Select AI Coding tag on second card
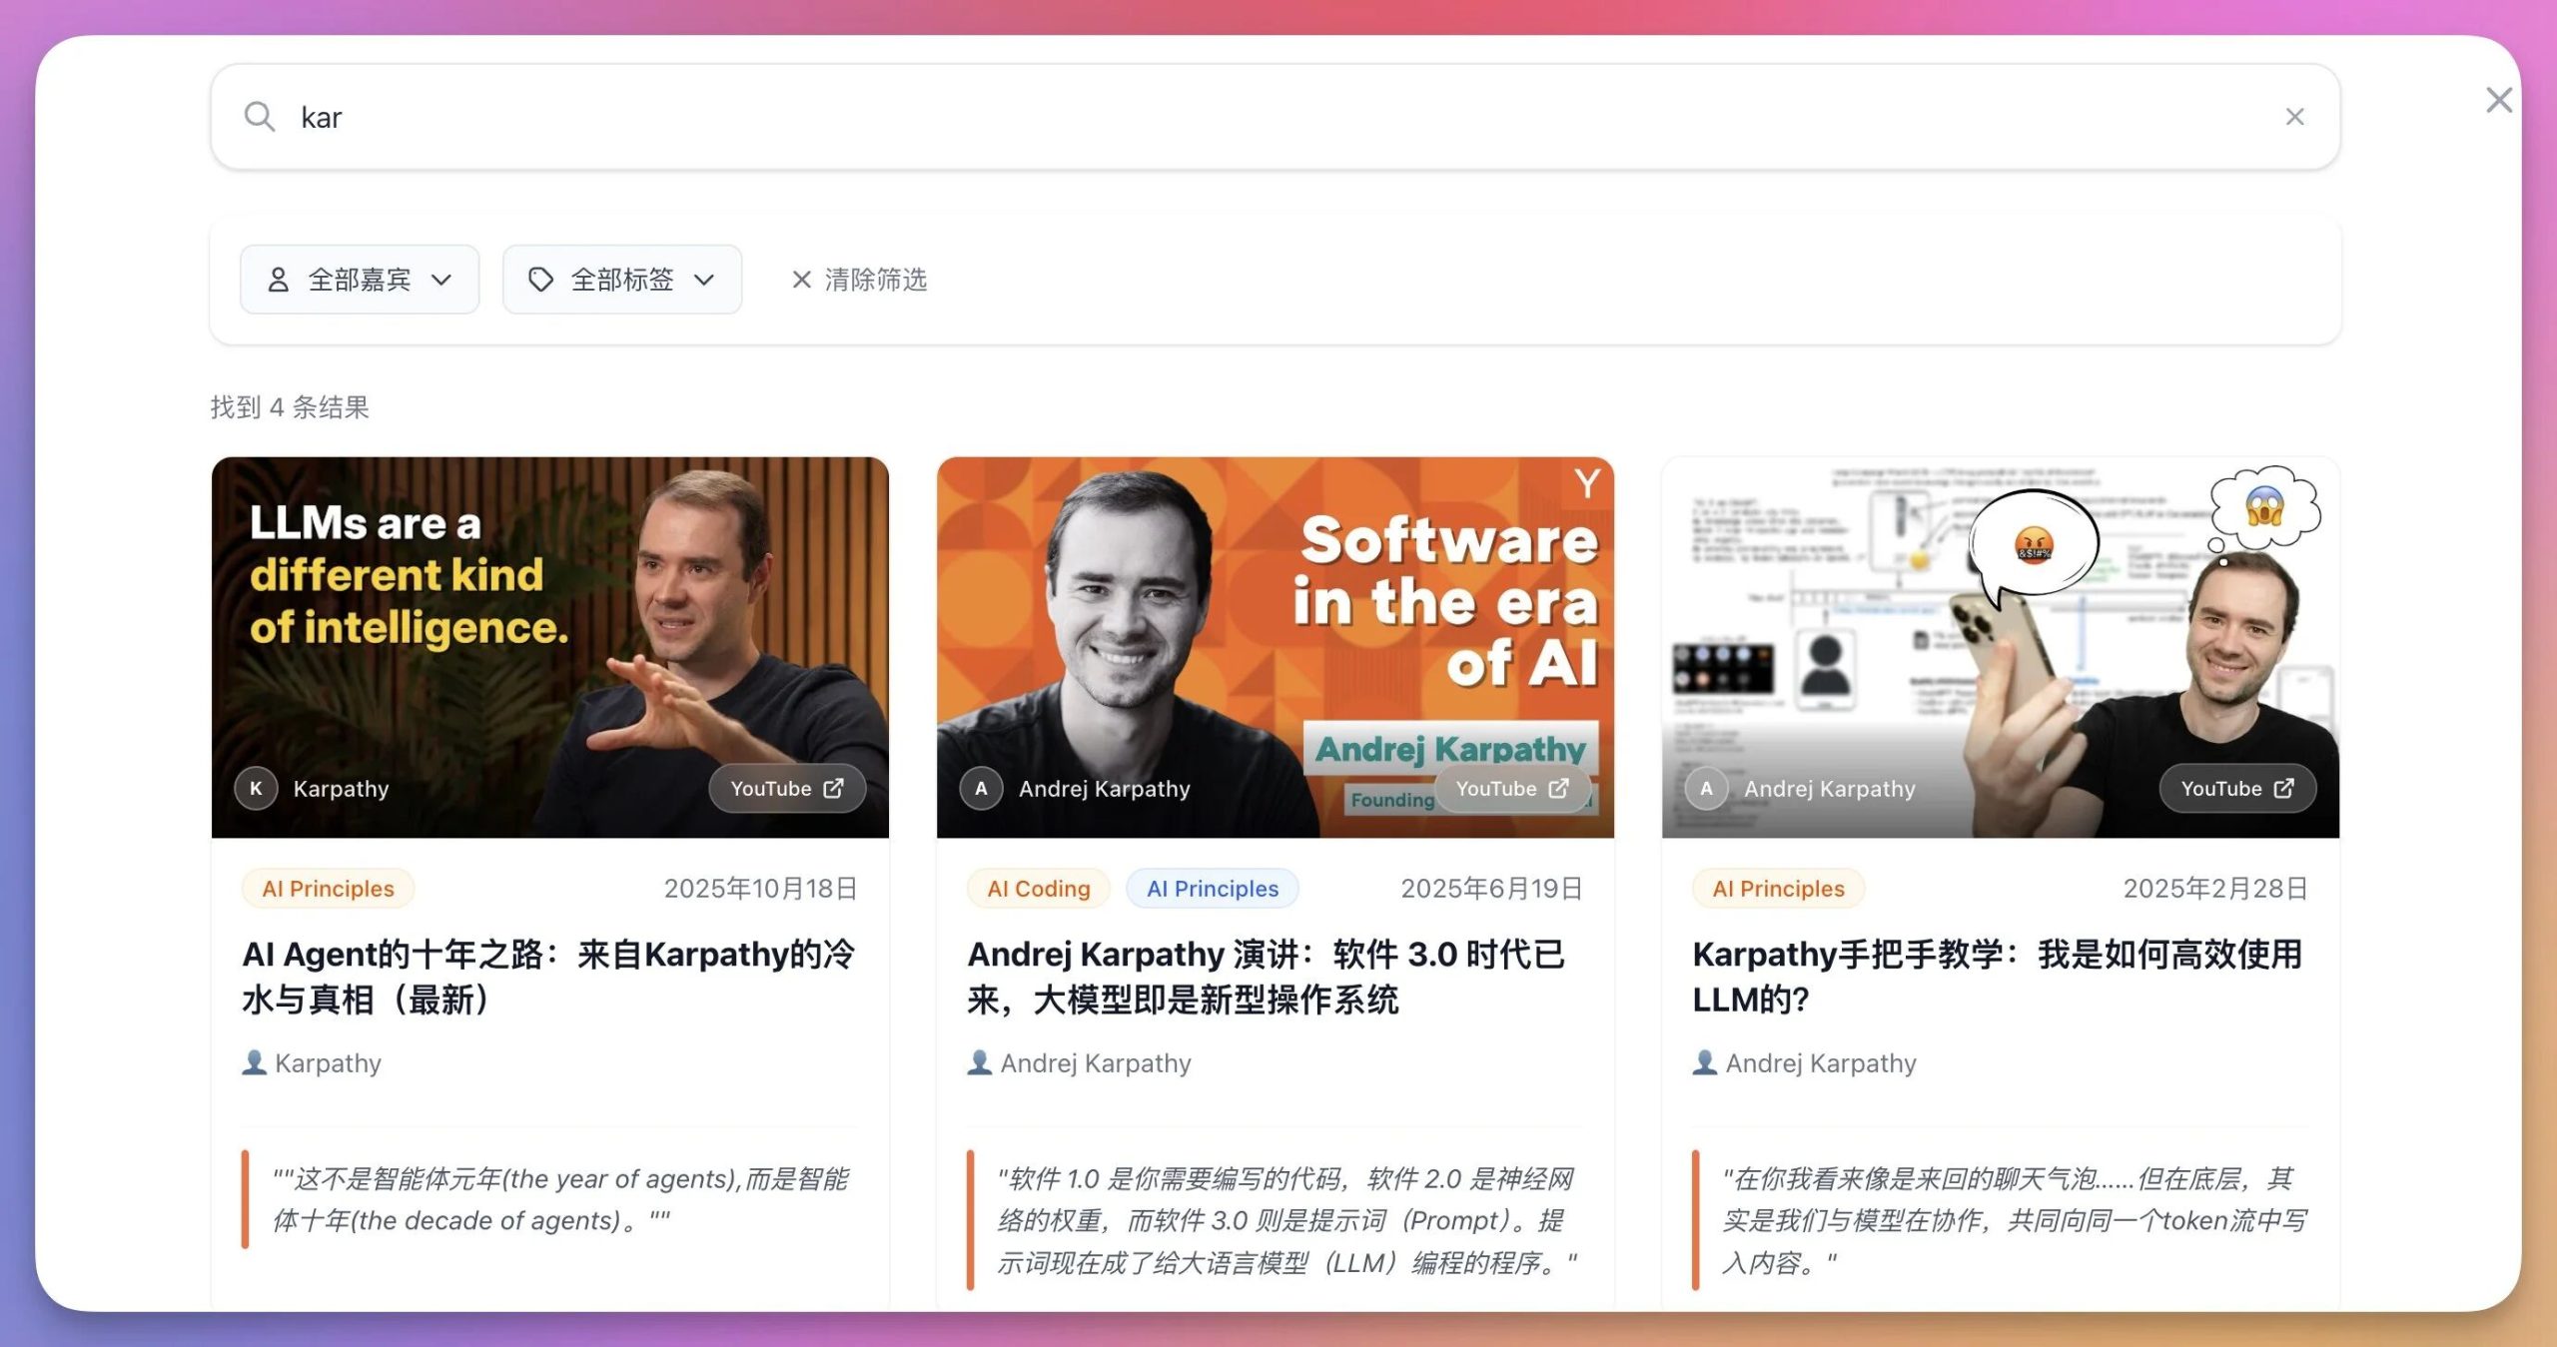Viewport: 2557px width, 1347px height. pyautogui.click(x=1038, y=889)
